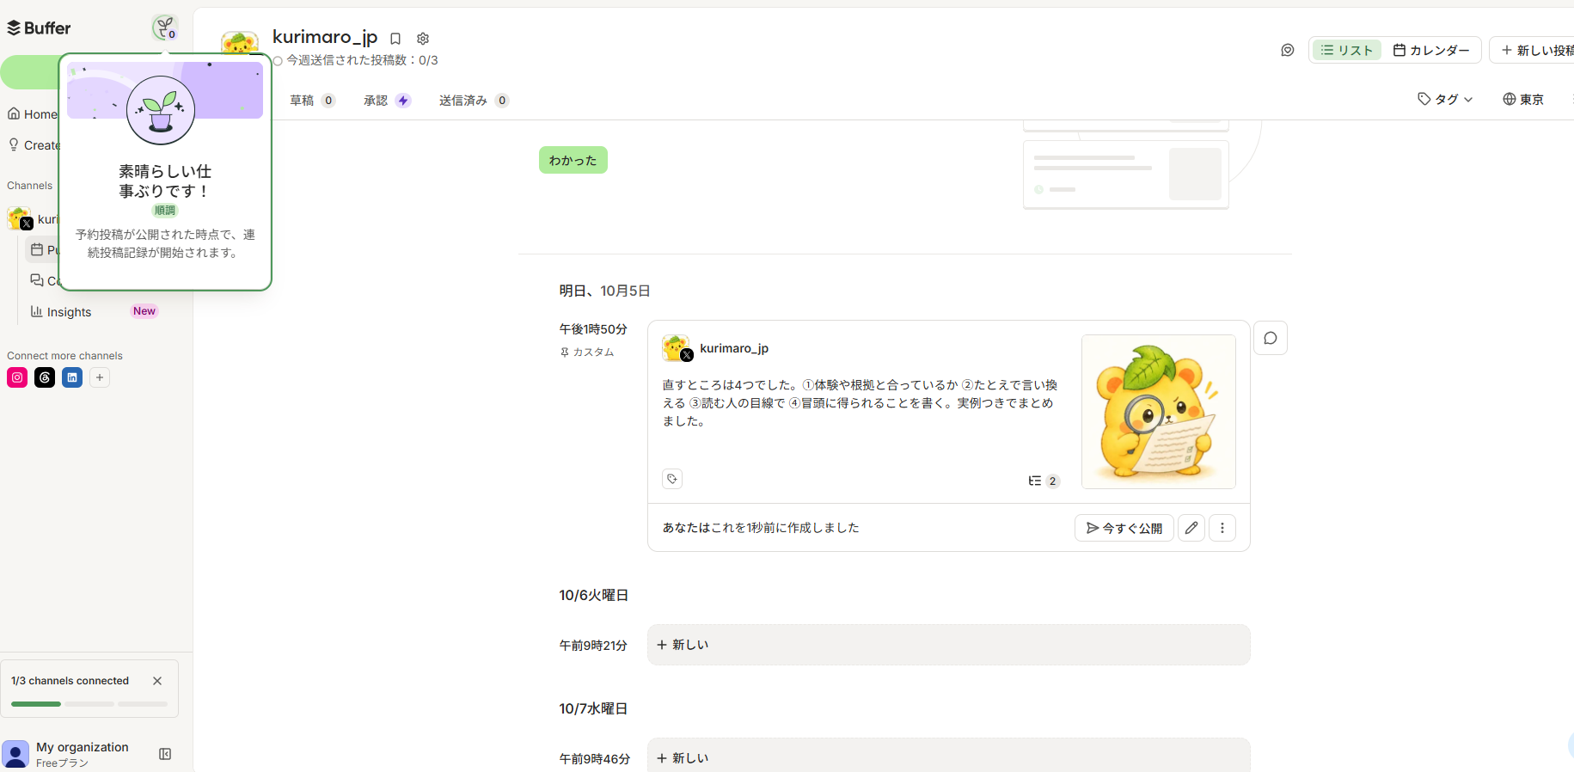
Task: Open the comment bubble beside the post
Action: point(1271,338)
